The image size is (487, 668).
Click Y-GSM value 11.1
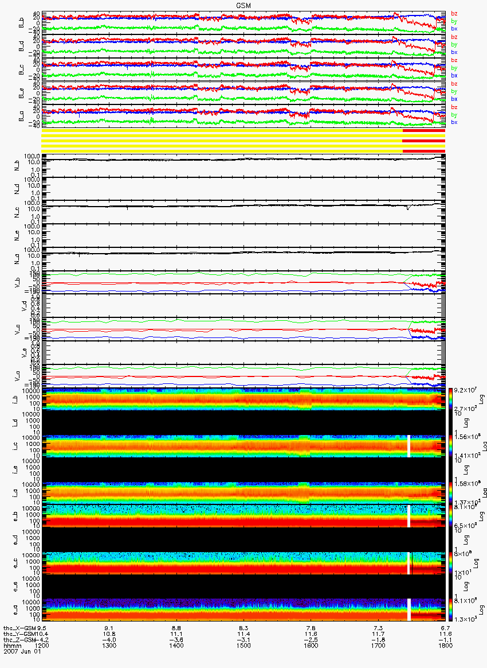[176, 634]
